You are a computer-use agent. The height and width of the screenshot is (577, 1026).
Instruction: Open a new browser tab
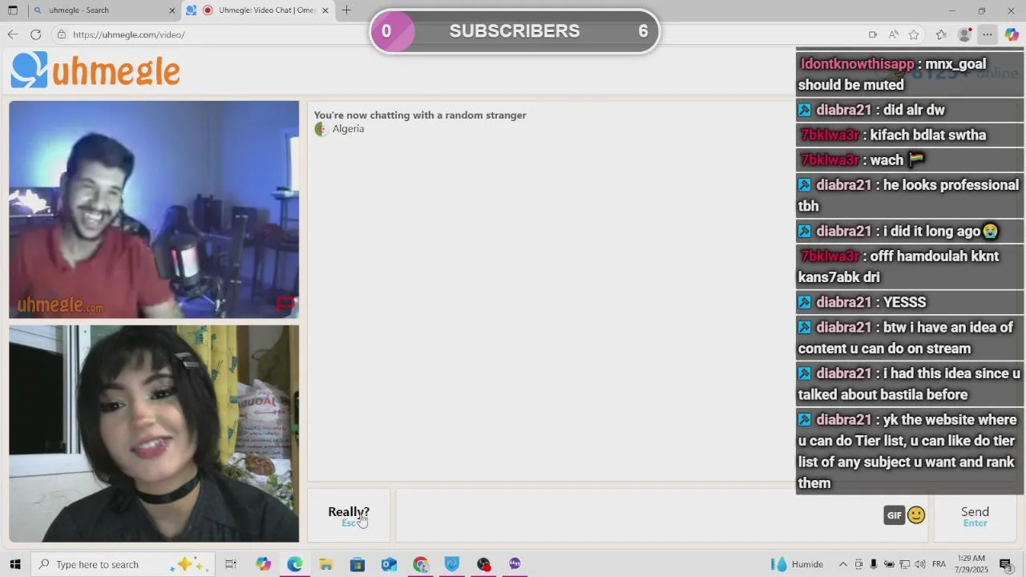click(346, 10)
